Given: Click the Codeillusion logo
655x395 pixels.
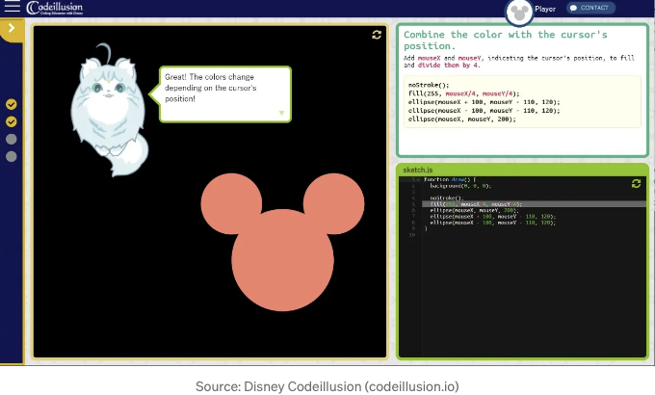Looking at the screenshot, I should (x=54, y=8).
